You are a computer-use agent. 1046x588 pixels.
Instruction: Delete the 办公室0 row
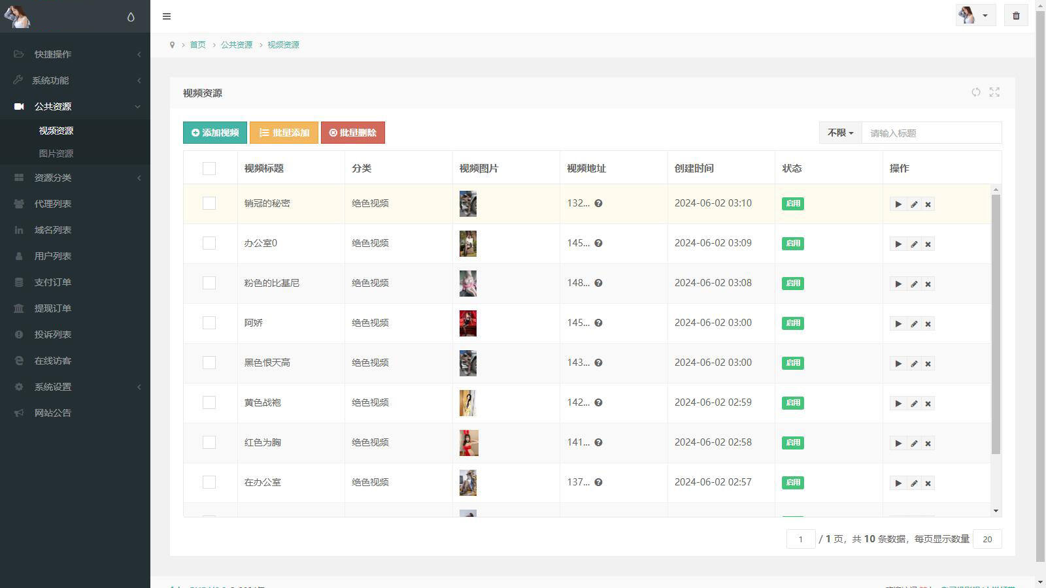928,244
